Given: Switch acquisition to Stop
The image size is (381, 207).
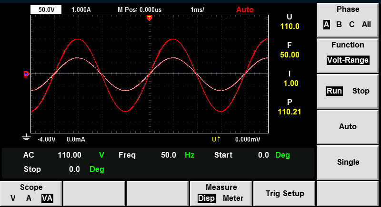Looking at the screenshot, I should [x=361, y=91].
